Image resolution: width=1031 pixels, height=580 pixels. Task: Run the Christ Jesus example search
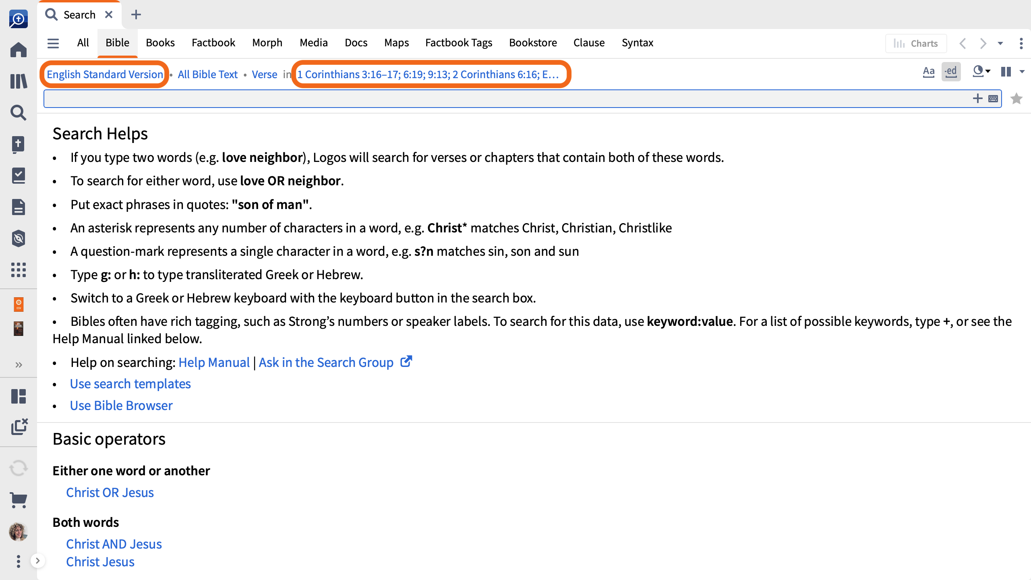[100, 562]
